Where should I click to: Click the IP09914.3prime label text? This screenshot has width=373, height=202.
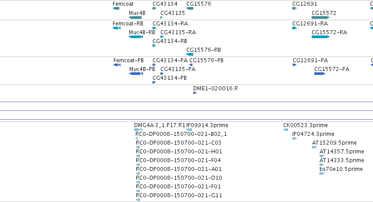click(x=207, y=125)
